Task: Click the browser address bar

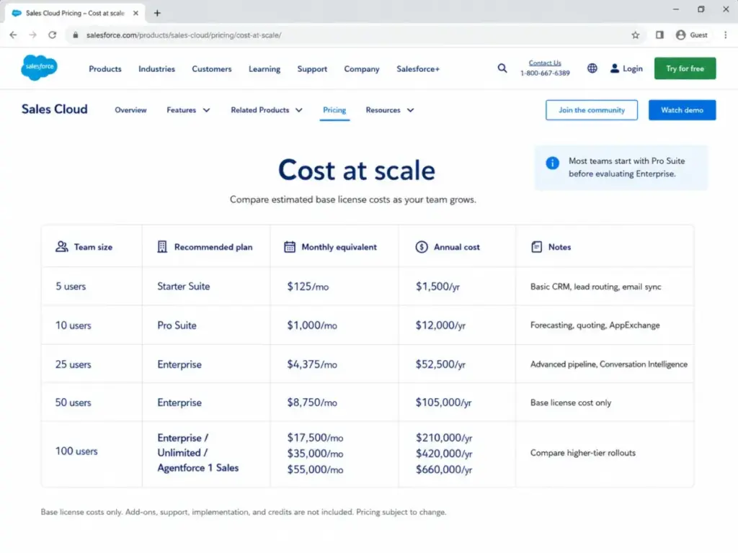Action: coord(355,35)
